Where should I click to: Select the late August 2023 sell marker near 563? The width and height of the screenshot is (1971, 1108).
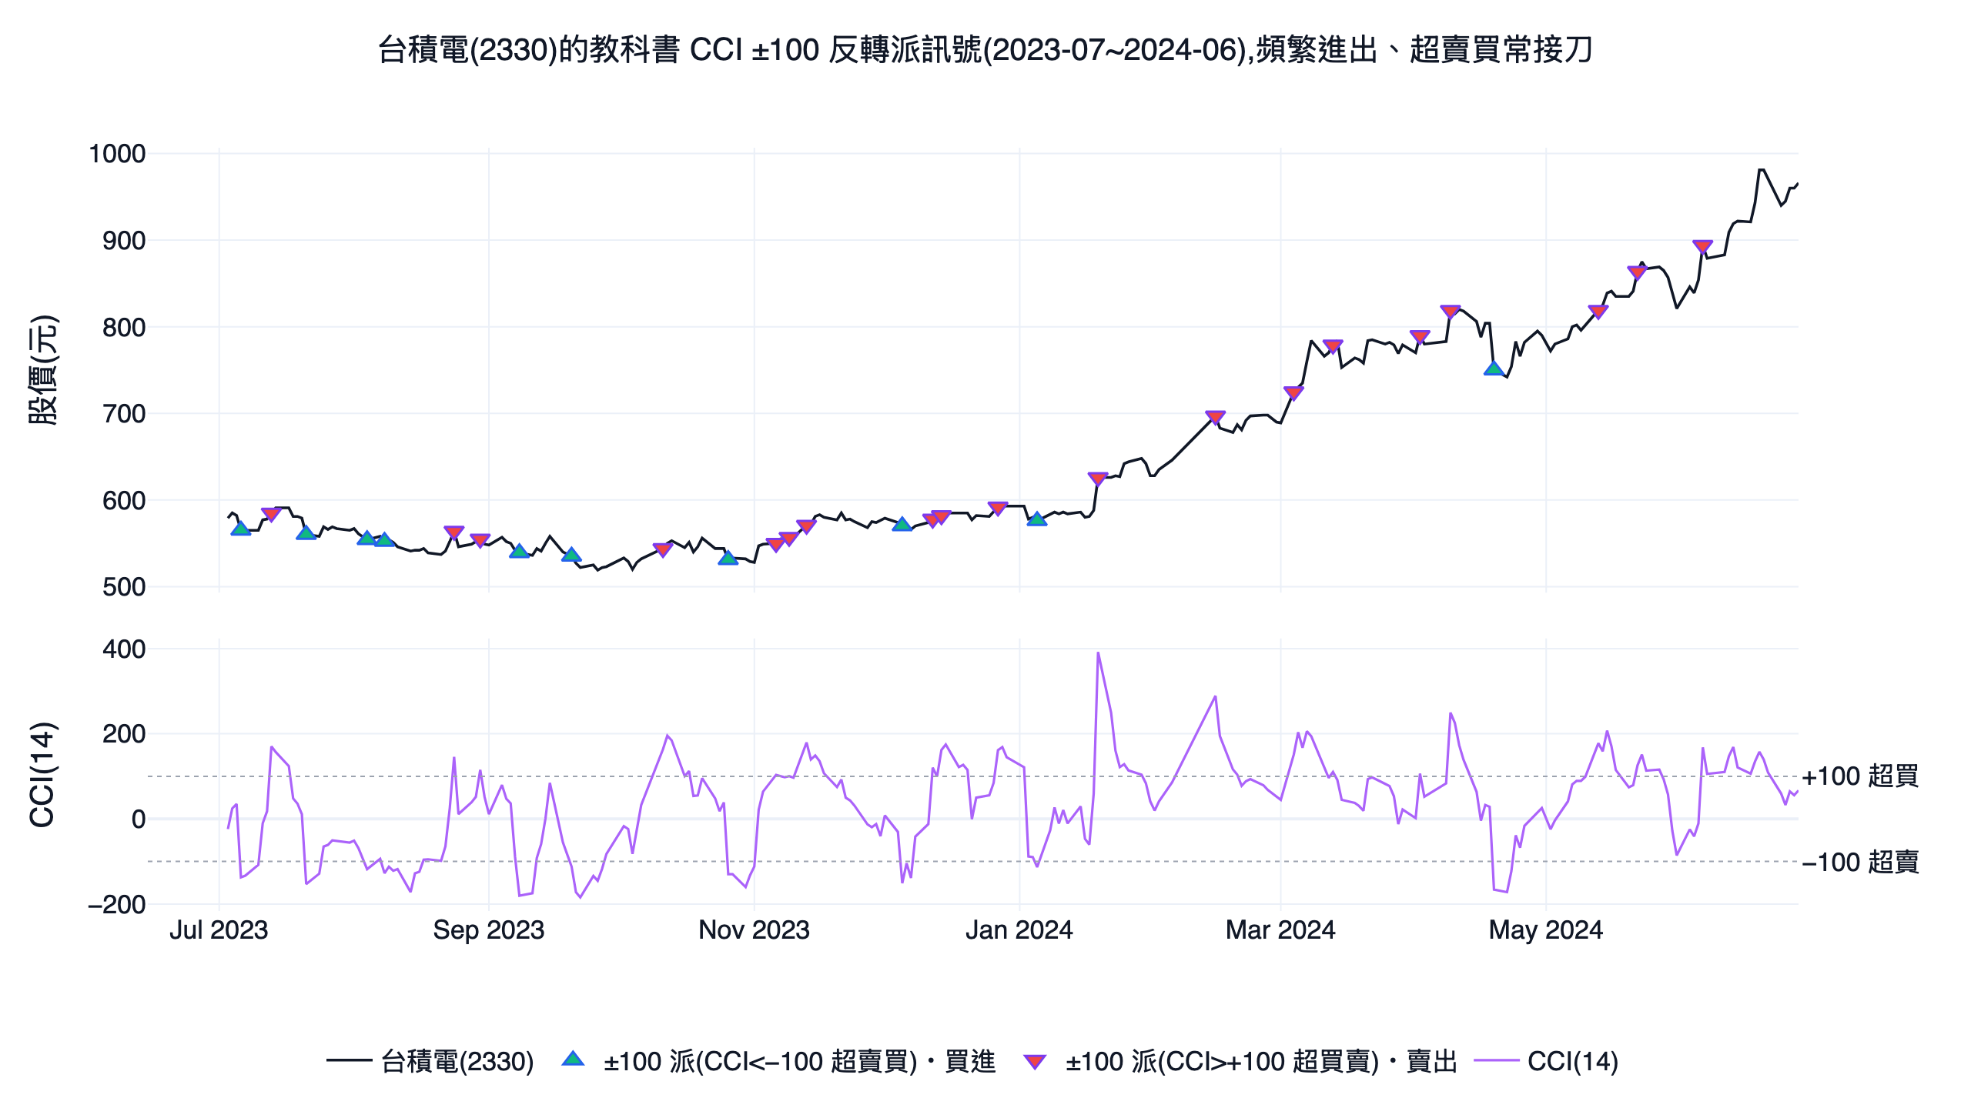[454, 533]
